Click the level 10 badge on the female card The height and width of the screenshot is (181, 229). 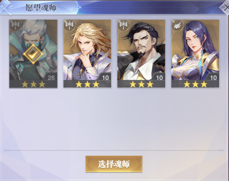214,78
